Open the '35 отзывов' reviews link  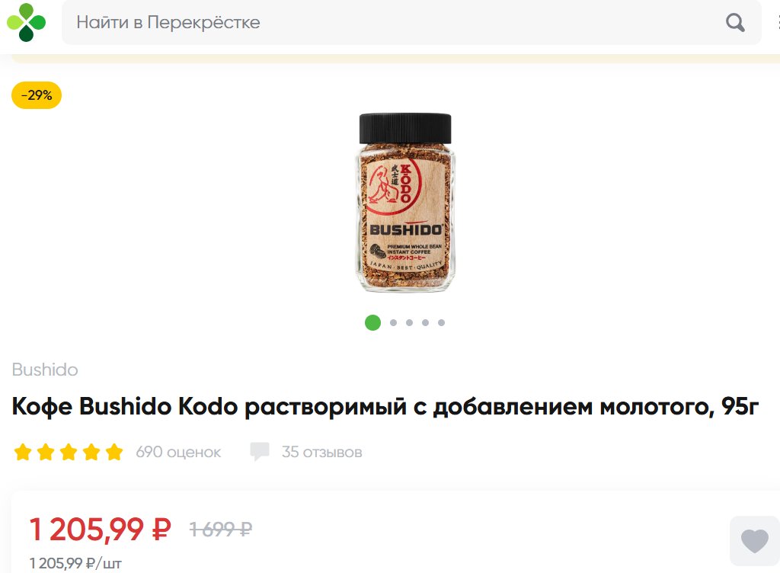[x=322, y=452]
